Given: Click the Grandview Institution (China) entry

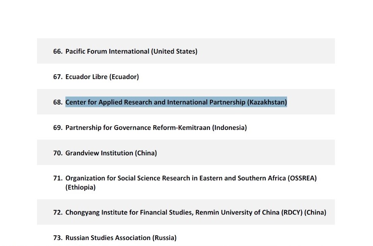Looking at the screenshot, I should [111, 153].
